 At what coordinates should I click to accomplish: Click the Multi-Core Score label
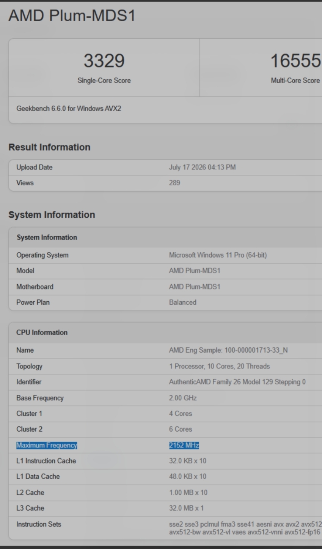click(295, 81)
